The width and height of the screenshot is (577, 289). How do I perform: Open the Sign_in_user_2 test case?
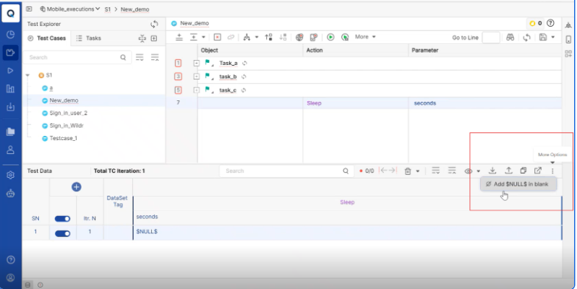[x=68, y=113]
